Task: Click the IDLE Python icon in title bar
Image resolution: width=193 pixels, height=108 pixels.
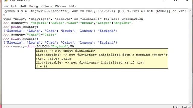Action: coord(6,1)
